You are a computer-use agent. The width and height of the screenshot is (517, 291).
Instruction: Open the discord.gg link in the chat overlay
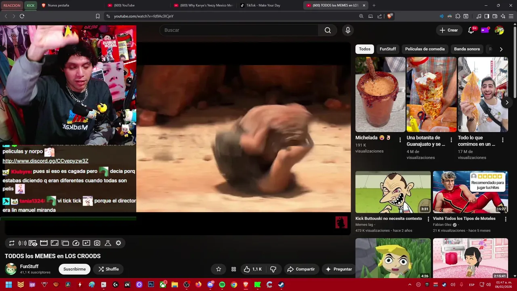click(x=45, y=161)
